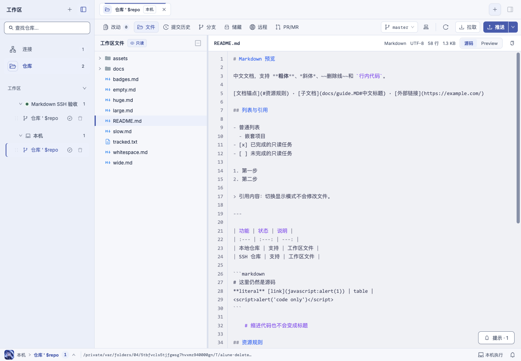Click check-circle icon on 本机 repo row
This screenshot has width=521, height=361.
pyautogui.click(x=70, y=150)
